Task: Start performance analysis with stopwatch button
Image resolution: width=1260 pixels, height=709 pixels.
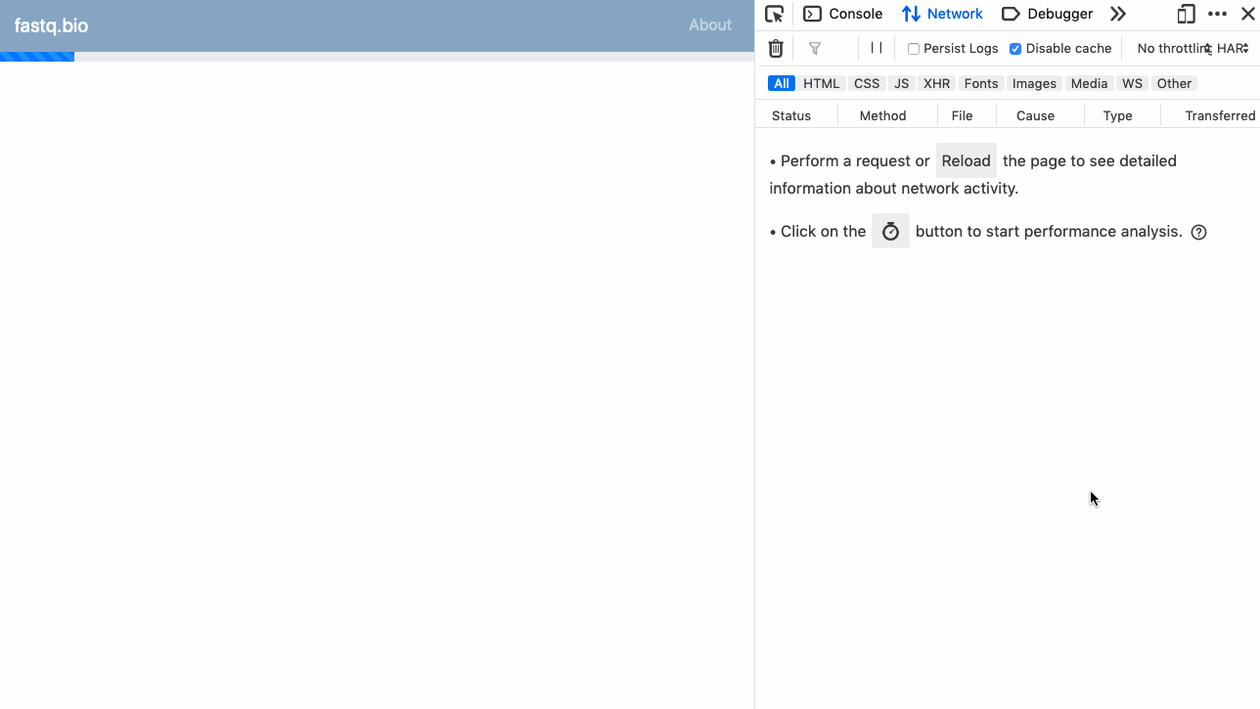Action: (x=890, y=232)
